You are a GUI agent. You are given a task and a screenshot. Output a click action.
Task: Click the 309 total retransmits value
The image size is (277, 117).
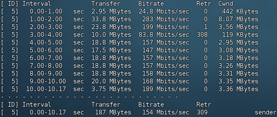coord(202,112)
